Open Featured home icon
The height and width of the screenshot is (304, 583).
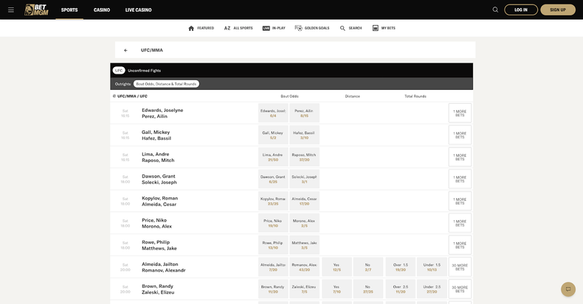click(192, 28)
